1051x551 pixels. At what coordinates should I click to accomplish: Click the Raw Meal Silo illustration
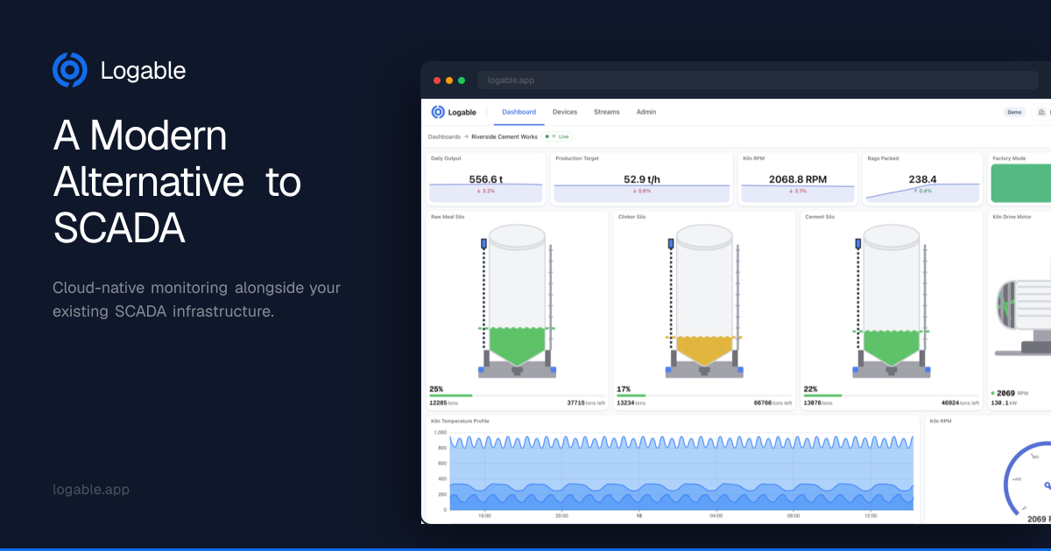(x=517, y=301)
